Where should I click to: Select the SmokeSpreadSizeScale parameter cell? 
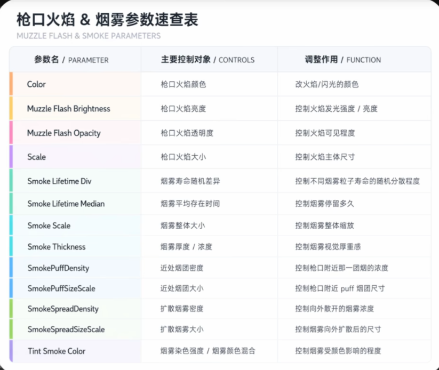(x=75, y=329)
